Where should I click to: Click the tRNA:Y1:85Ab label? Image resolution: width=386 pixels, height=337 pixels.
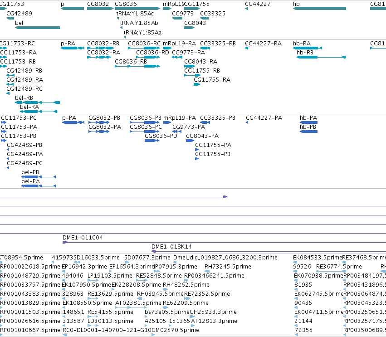tap(139, 23)
